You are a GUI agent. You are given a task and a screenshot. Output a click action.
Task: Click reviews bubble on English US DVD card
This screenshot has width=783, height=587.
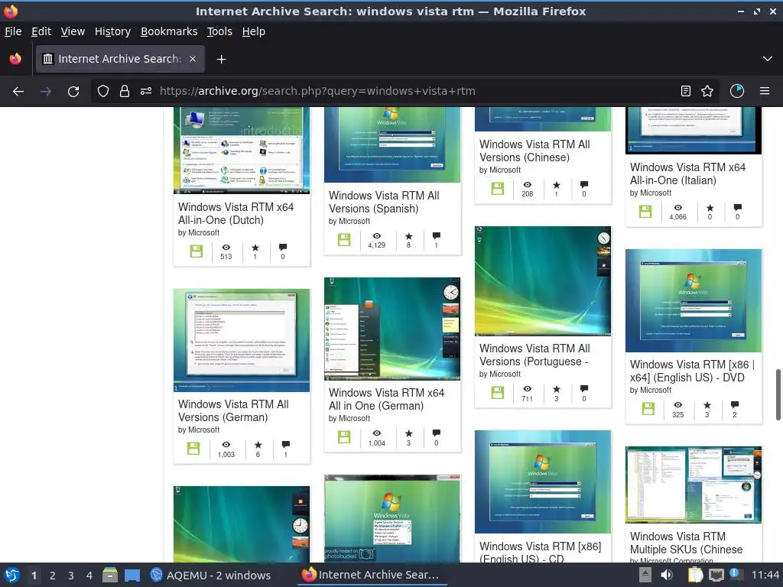[735, 405]
